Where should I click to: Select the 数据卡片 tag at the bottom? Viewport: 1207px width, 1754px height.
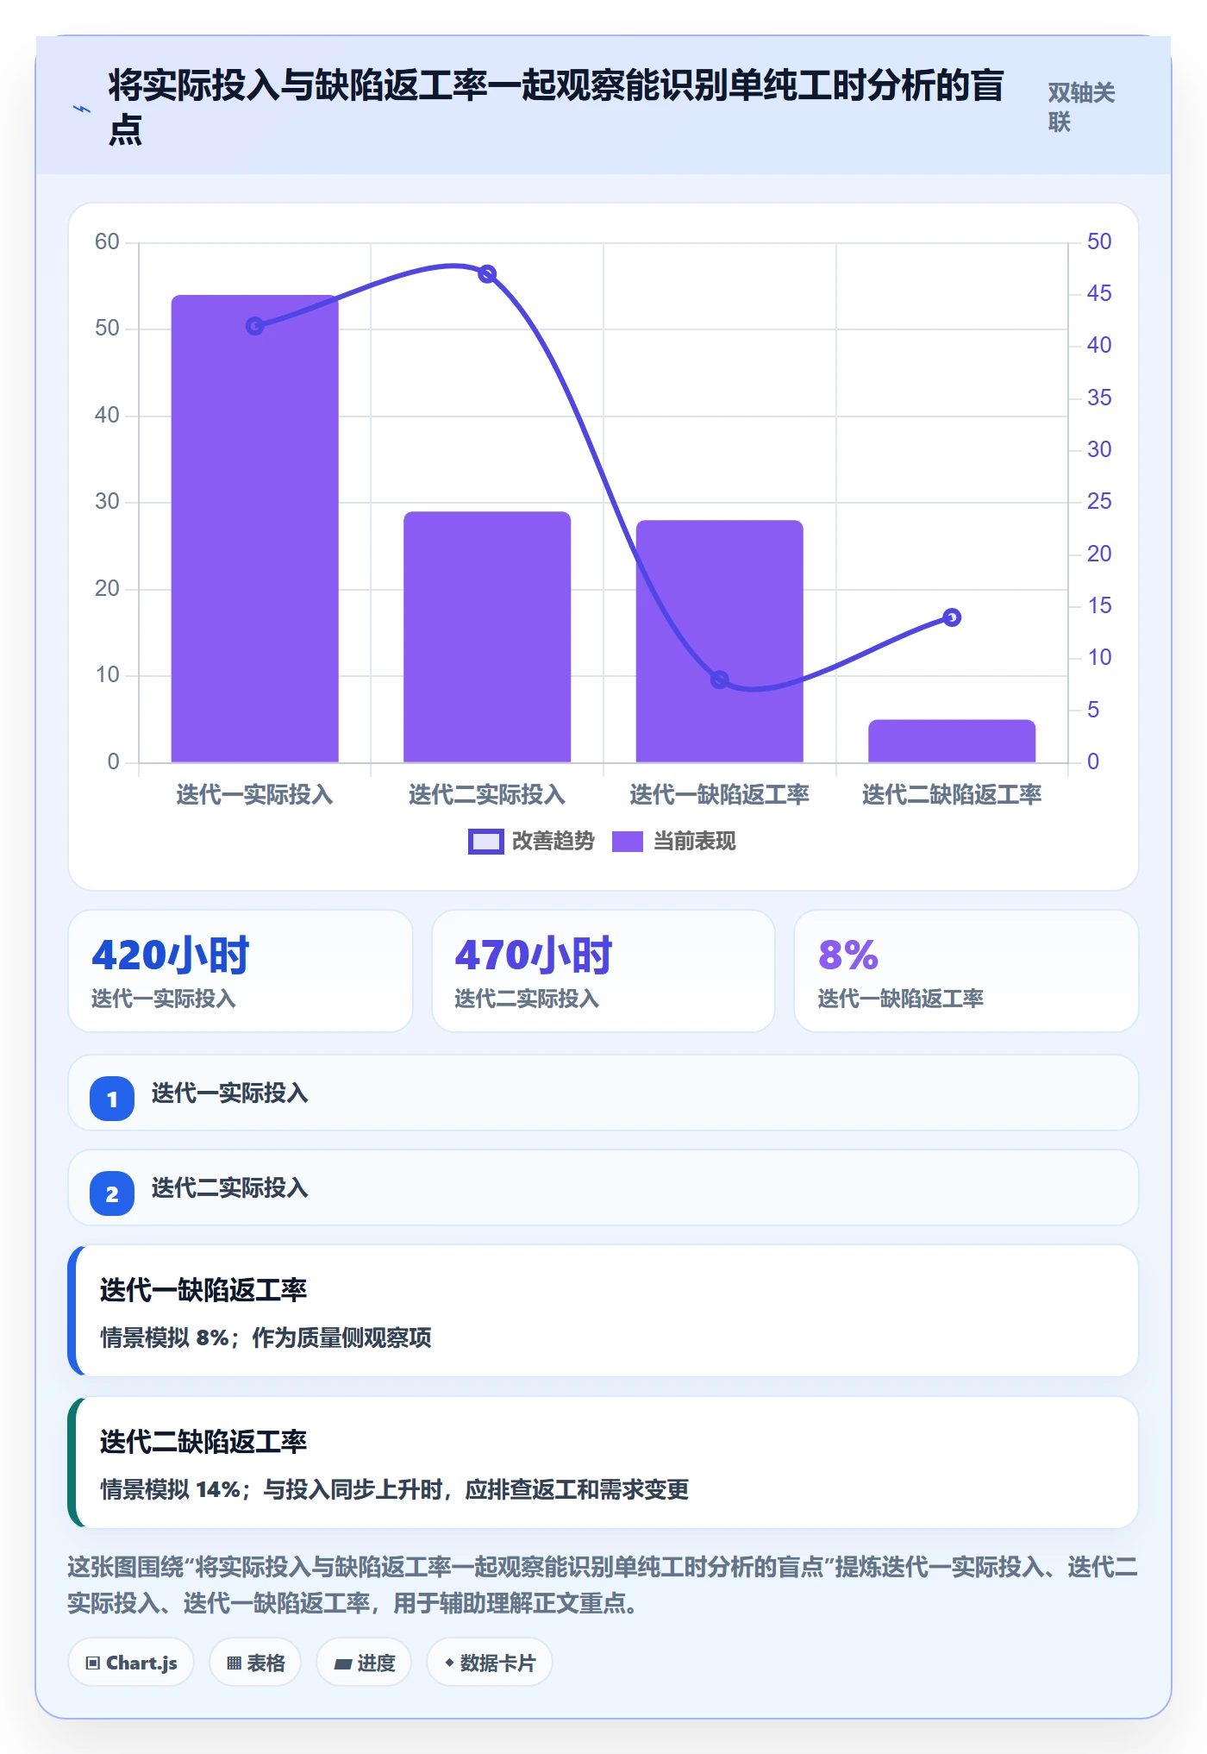[489, 1663]
